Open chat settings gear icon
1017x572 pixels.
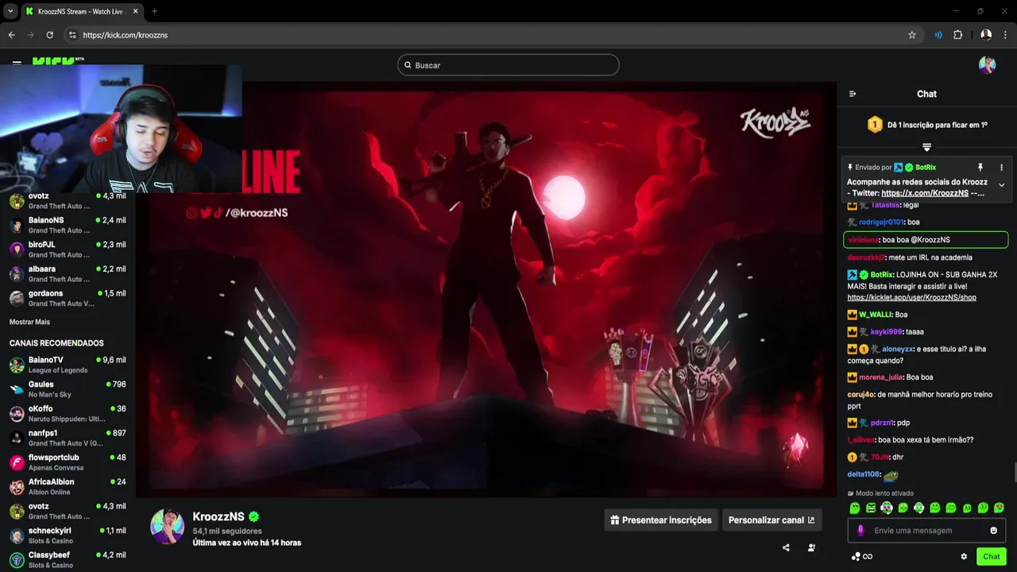(x=964, y=556)
